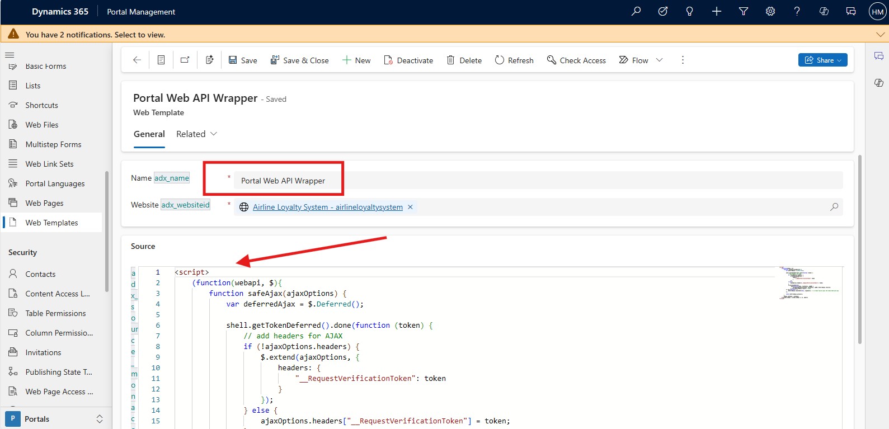Click the search magnifier icon in header
The height and width of the screenshot is (429, 889).
click(x=636, y=11)
